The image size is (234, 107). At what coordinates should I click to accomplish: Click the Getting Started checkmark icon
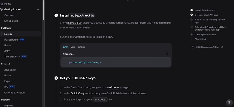(x=1, y=10)
